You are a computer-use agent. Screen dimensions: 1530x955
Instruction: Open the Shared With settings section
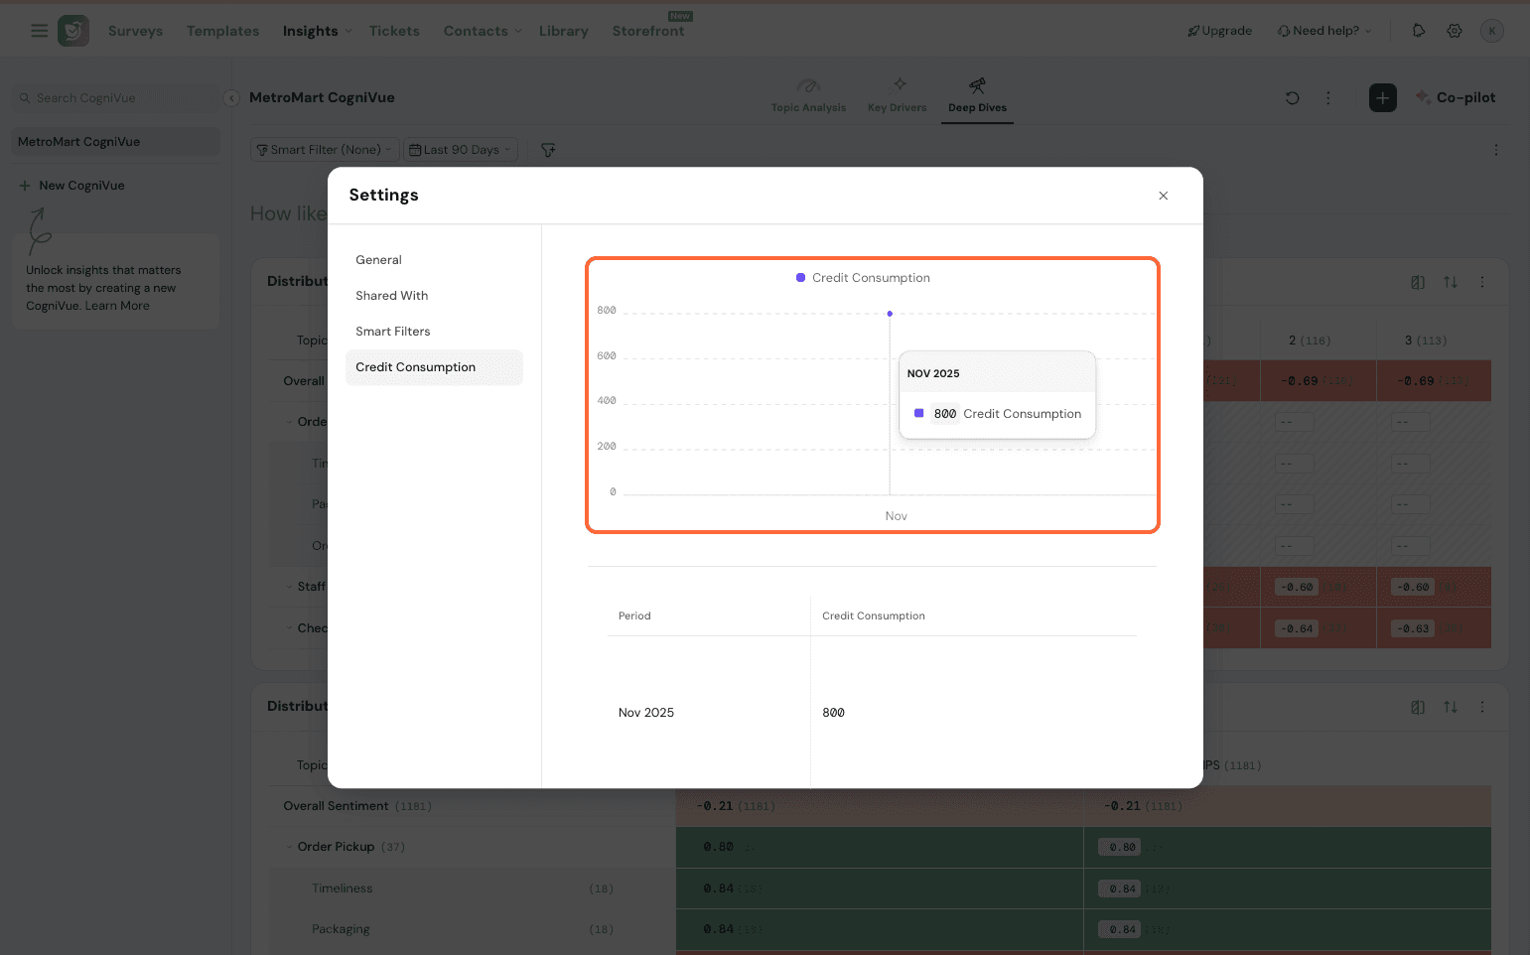click(391, 296)
